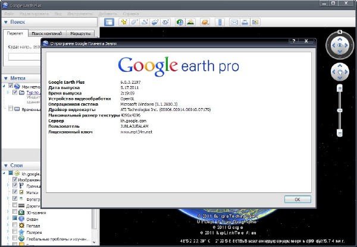Click the historical imagery clock icon

pos(180,22)
